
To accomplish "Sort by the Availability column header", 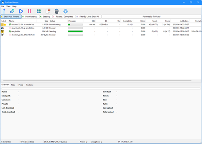I will pos(127,21).
